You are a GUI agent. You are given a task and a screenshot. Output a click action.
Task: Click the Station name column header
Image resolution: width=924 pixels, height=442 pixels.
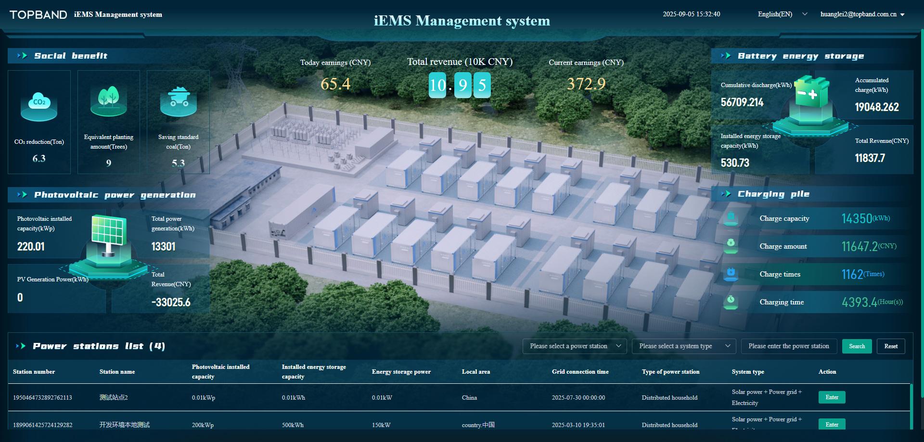(x=117, y=372)
